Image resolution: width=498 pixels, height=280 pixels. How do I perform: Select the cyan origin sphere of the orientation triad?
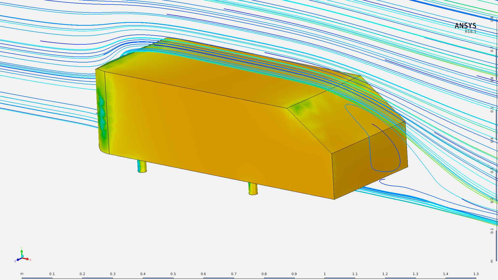22,256
